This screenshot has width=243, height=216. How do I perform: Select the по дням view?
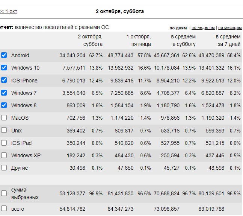tap(178, 28)
